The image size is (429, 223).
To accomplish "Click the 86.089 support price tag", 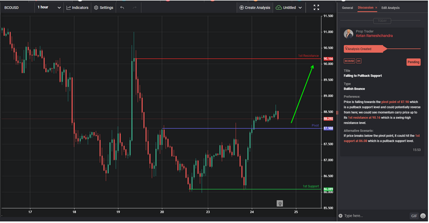I will click(x=328, y=189).
